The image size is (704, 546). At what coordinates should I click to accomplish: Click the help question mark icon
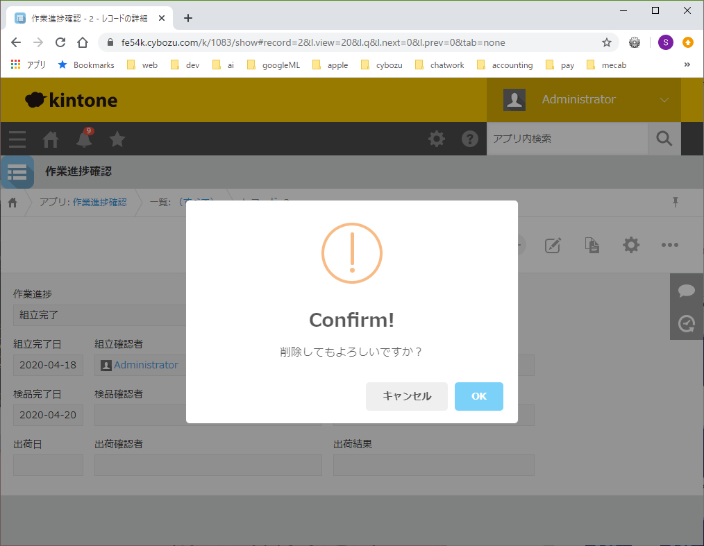point(470,139)
